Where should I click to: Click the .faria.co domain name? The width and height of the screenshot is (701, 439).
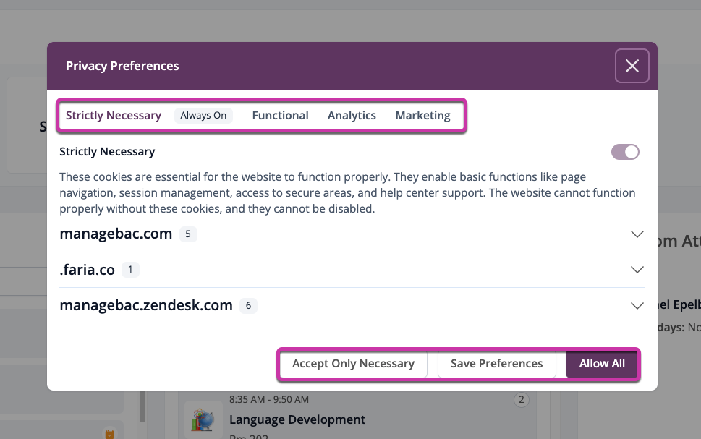click(x=88, y=270)
